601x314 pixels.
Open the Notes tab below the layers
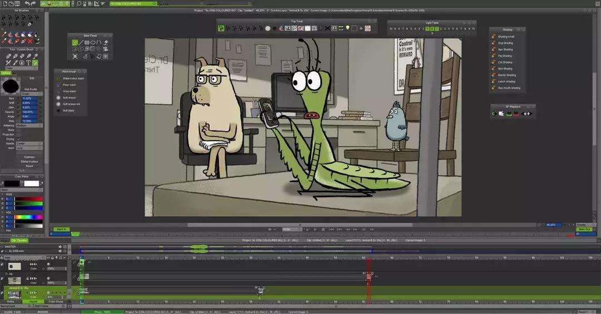coord(11,301)
